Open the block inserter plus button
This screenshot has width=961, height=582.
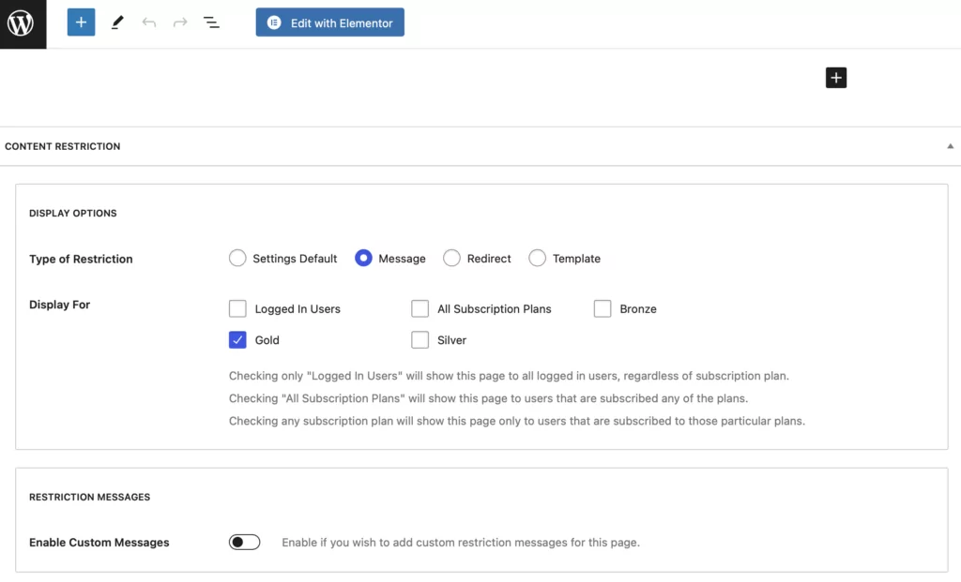(x=81, y=22)
